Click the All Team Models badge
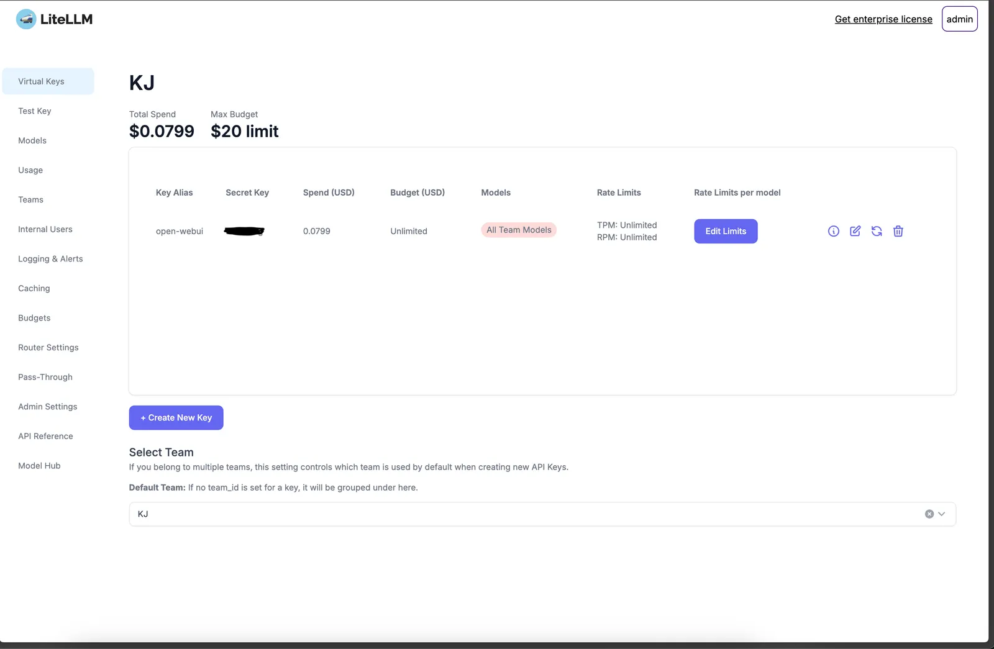994x649 pixels. pyautogui.click(x=519, y=230)
